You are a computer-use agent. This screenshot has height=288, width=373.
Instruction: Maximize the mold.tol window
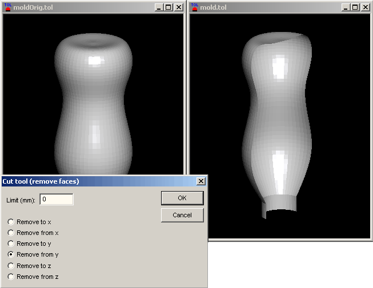click(355, 7)
